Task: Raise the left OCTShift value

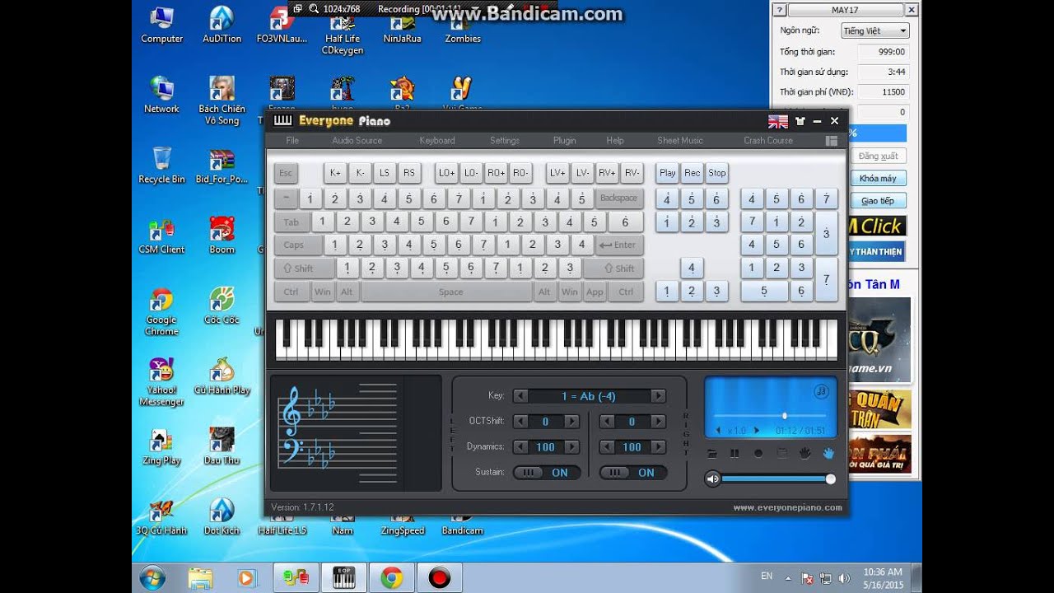Action: [x=571, y=422]
